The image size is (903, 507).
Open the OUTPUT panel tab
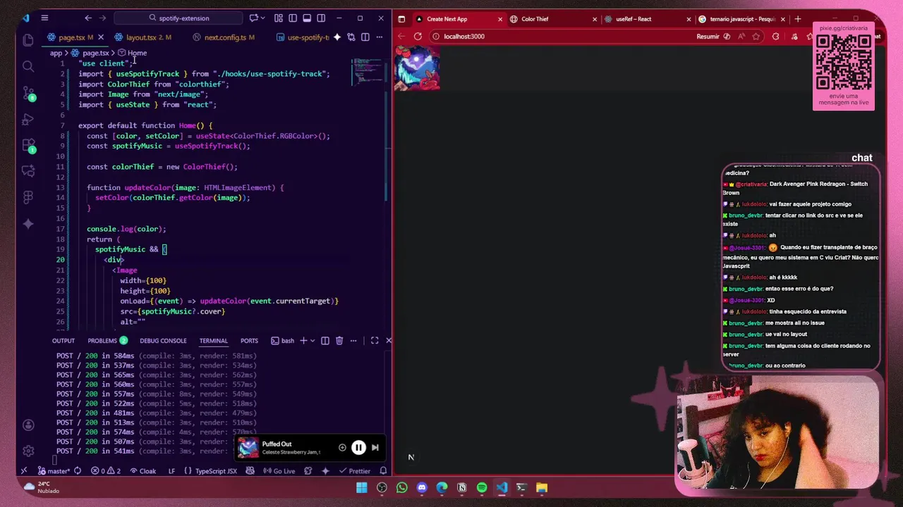tap(63, 341)
